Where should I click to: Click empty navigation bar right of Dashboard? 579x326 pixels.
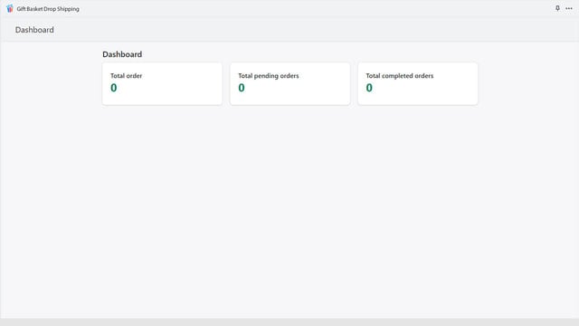314,30
